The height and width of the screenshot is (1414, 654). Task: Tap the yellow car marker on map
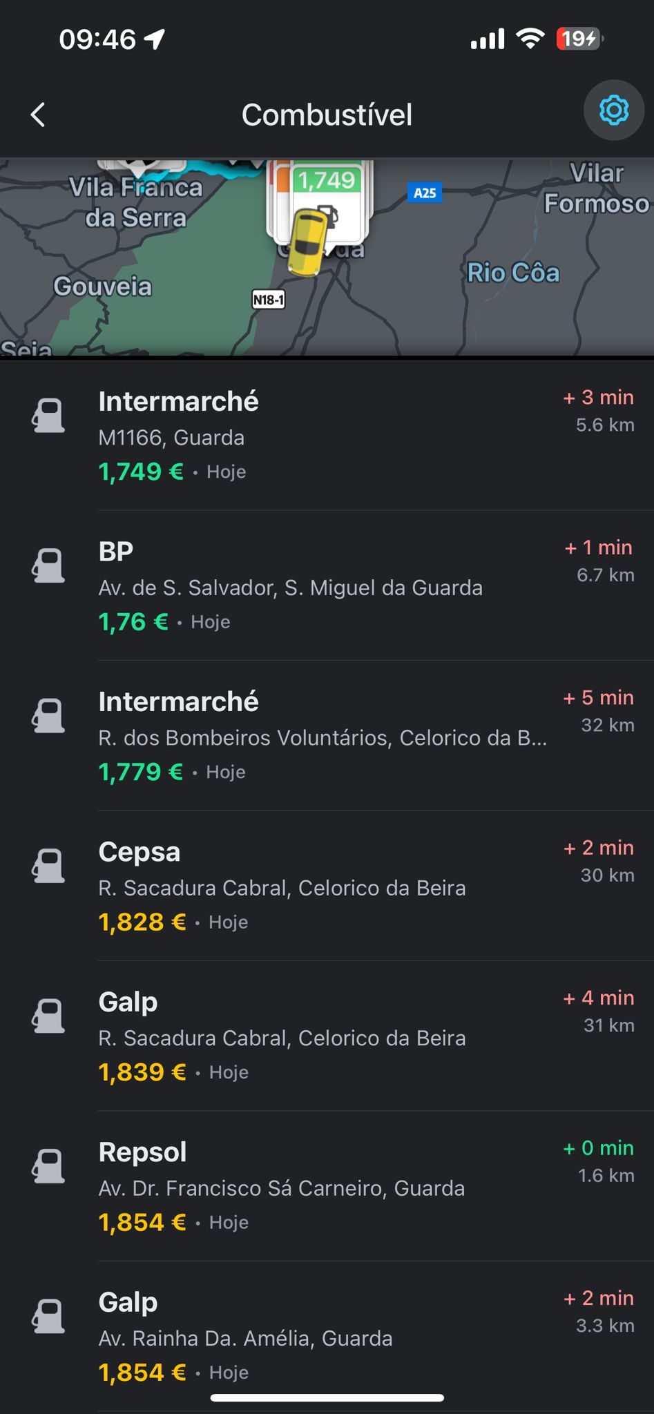click(x=307, y=242)
